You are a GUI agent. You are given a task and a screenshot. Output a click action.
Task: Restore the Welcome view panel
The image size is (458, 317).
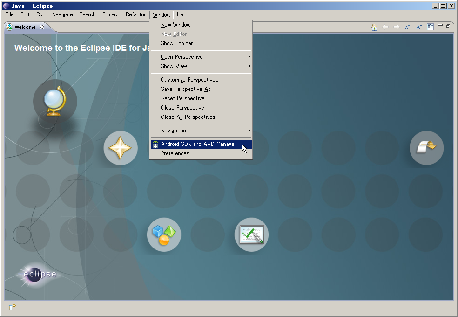(448, 26)
